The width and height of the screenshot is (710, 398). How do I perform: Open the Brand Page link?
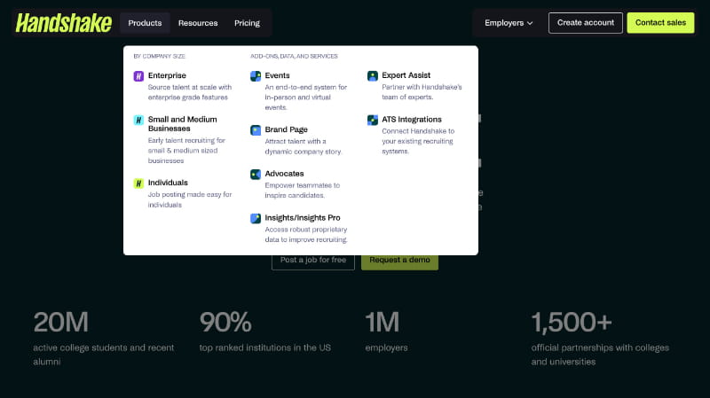286,129
